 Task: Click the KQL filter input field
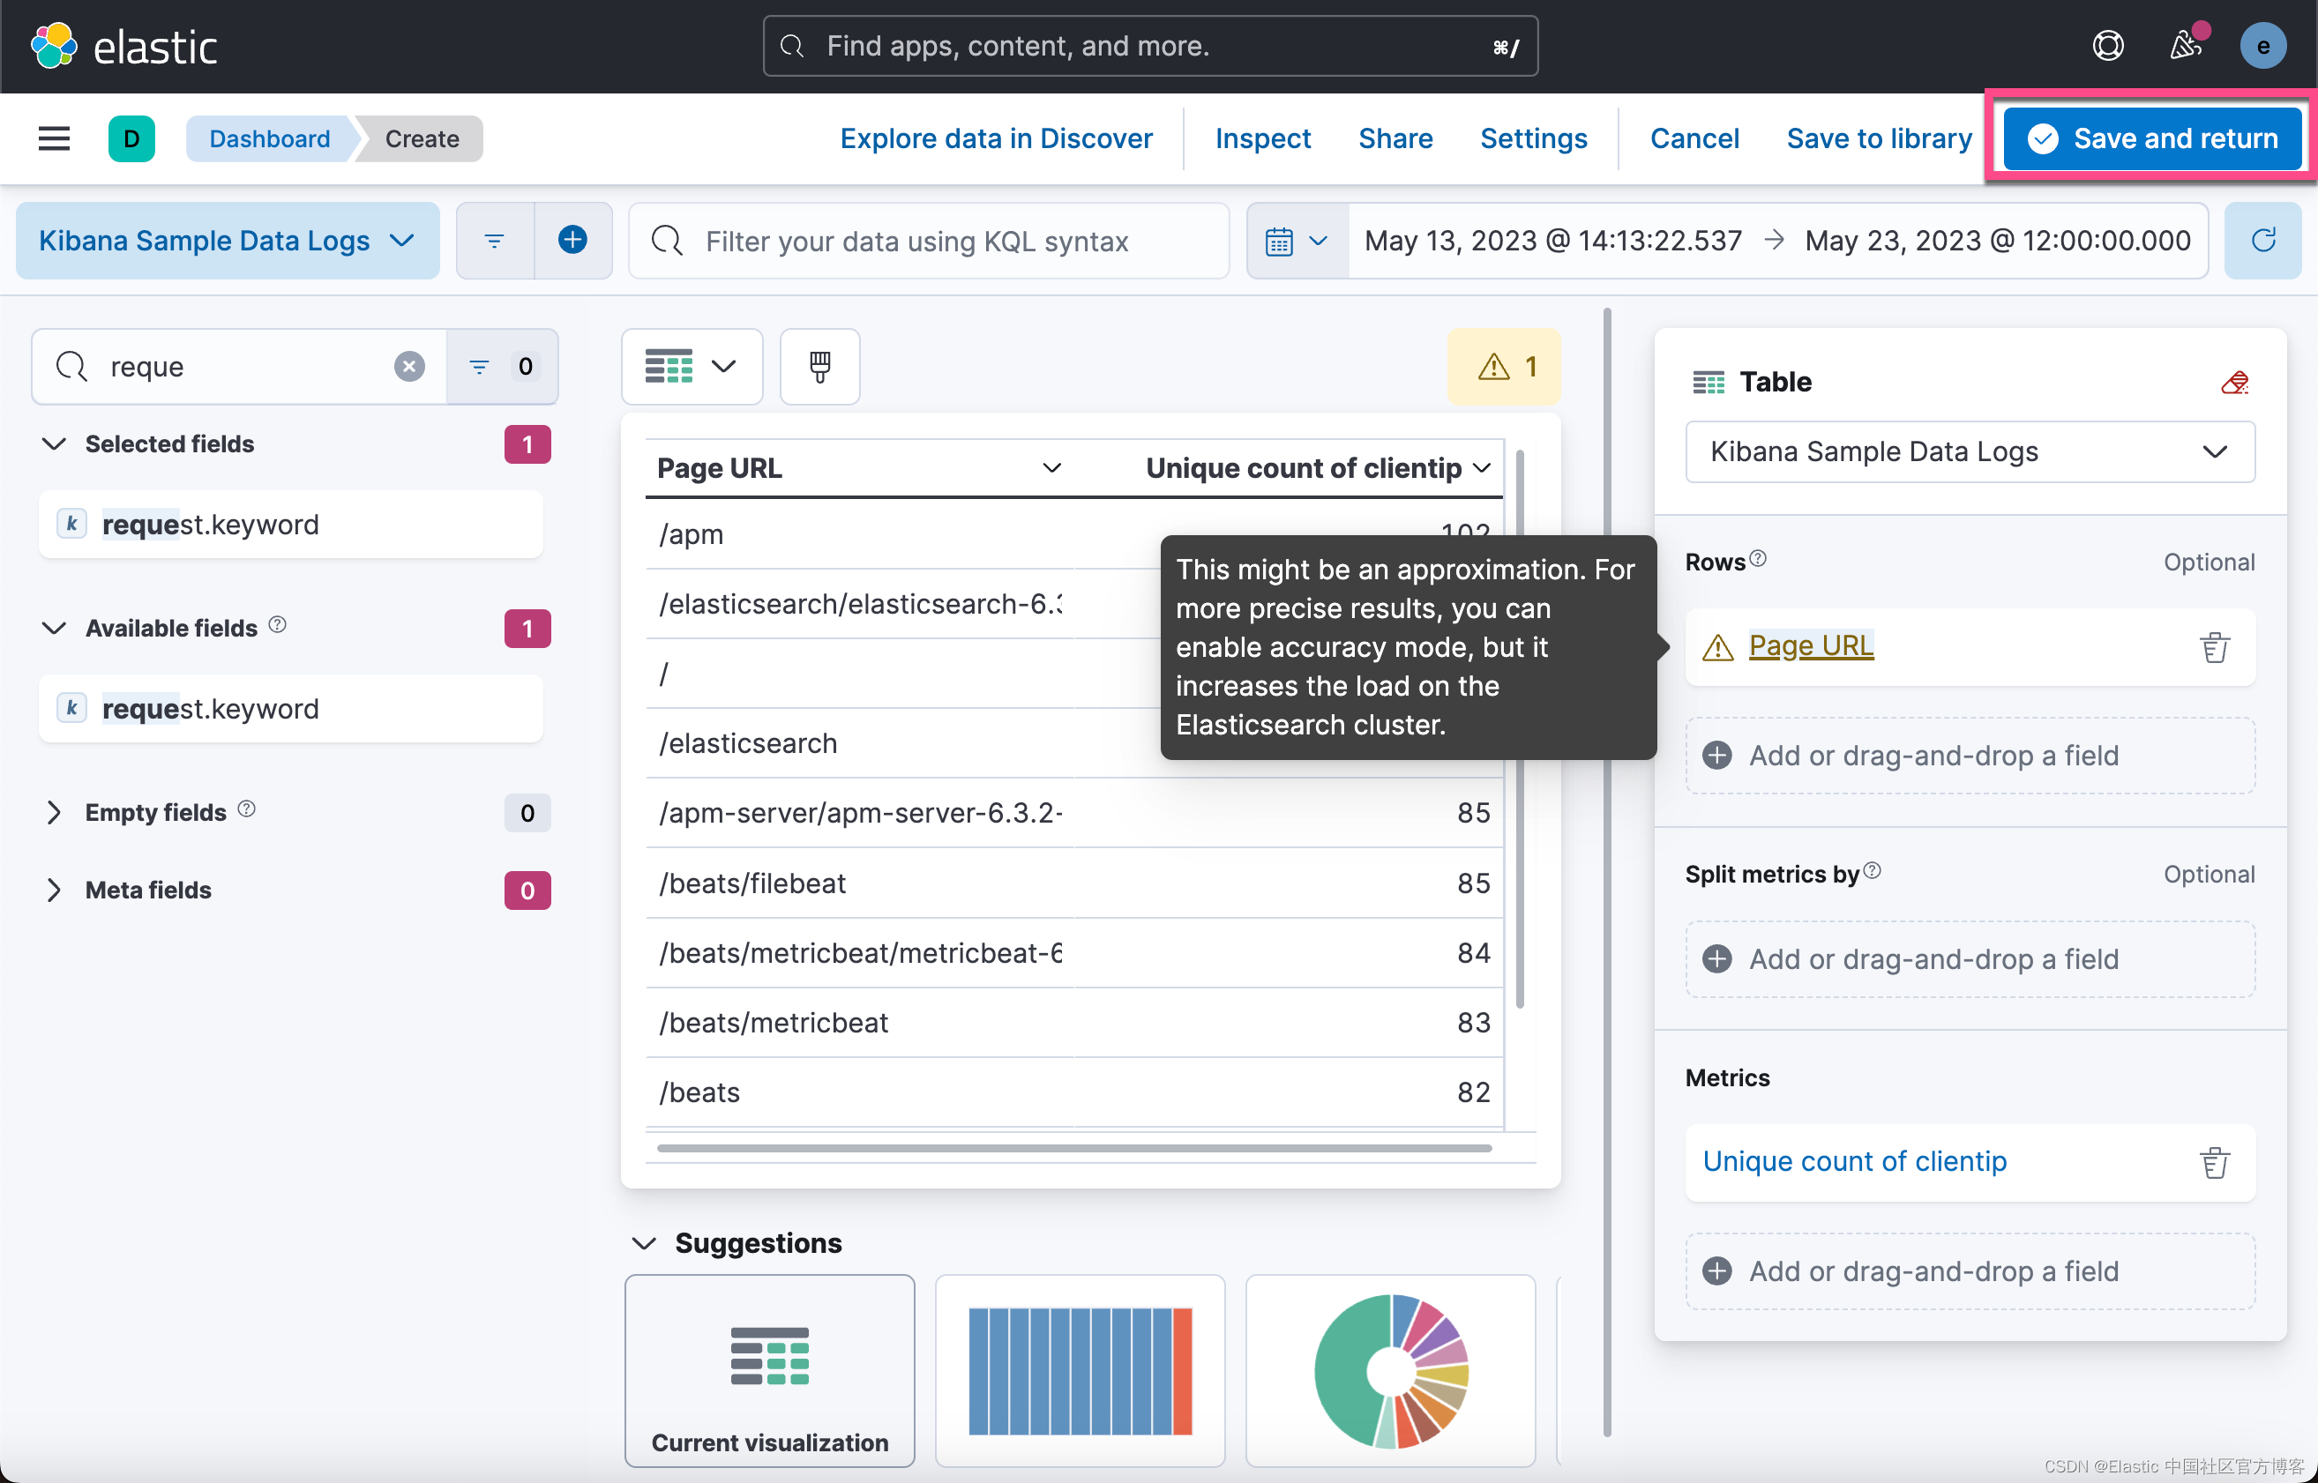pos(930,241)
